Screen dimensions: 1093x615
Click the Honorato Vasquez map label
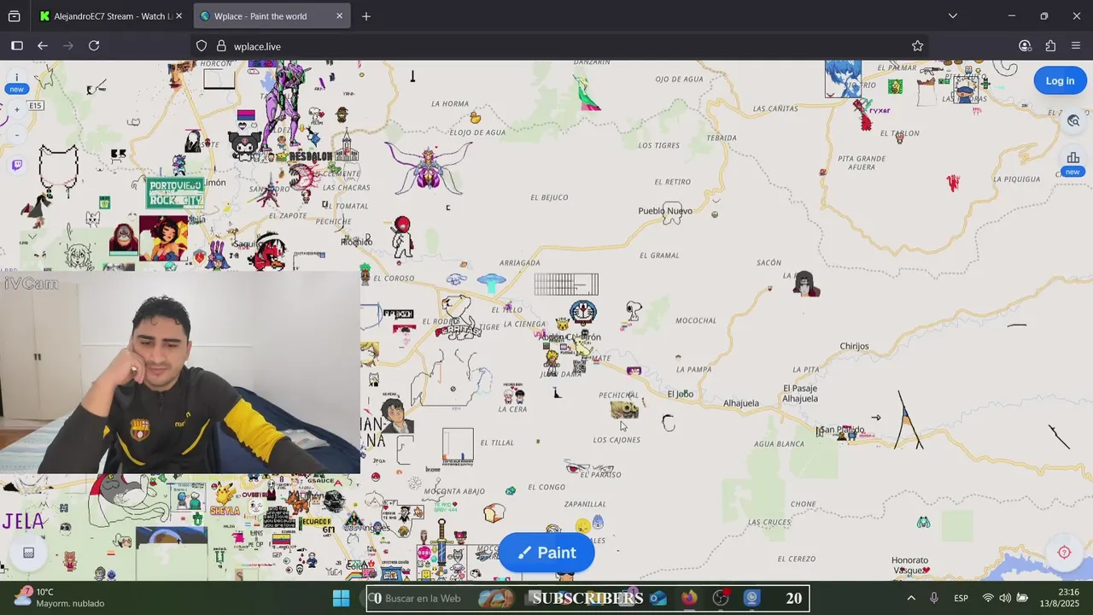[x=910, y=565]
